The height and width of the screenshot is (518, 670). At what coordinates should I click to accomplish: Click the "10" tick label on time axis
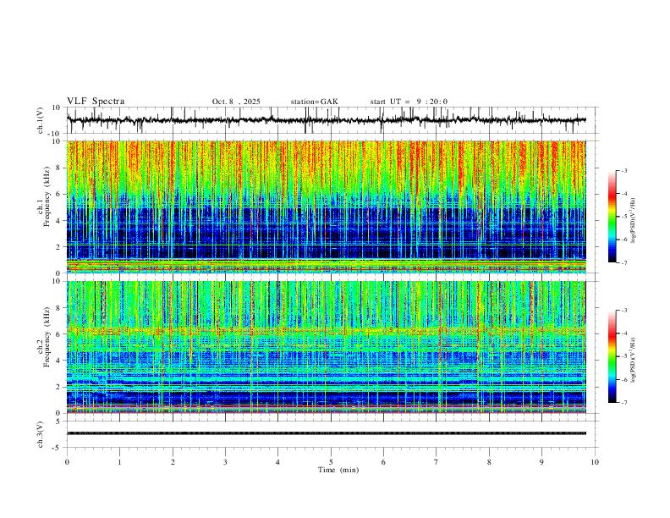pos(595,462)
